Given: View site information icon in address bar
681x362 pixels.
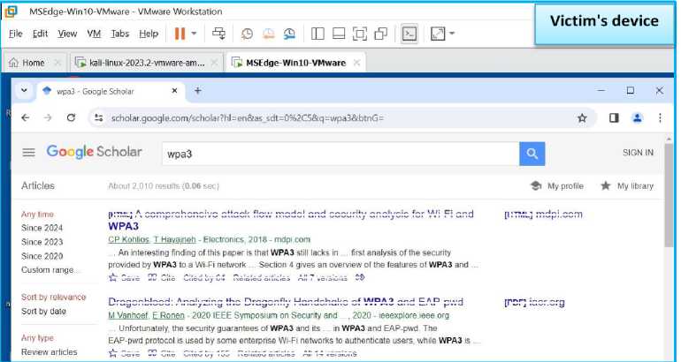Looking at the screenshot, I should click(x=99, y=118).
